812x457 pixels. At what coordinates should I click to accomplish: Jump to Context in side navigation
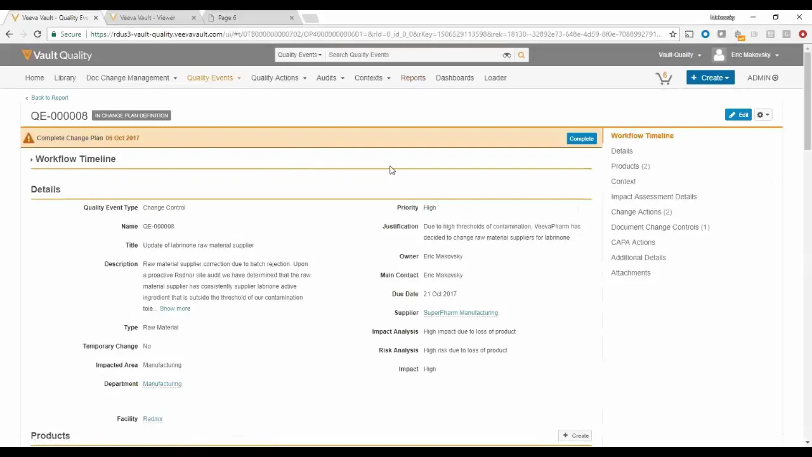pyautogui.click(x=623, y=182)
